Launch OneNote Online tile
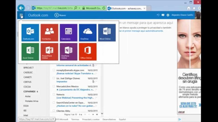The width and height of the screenshot is (218, 122). 68,52
